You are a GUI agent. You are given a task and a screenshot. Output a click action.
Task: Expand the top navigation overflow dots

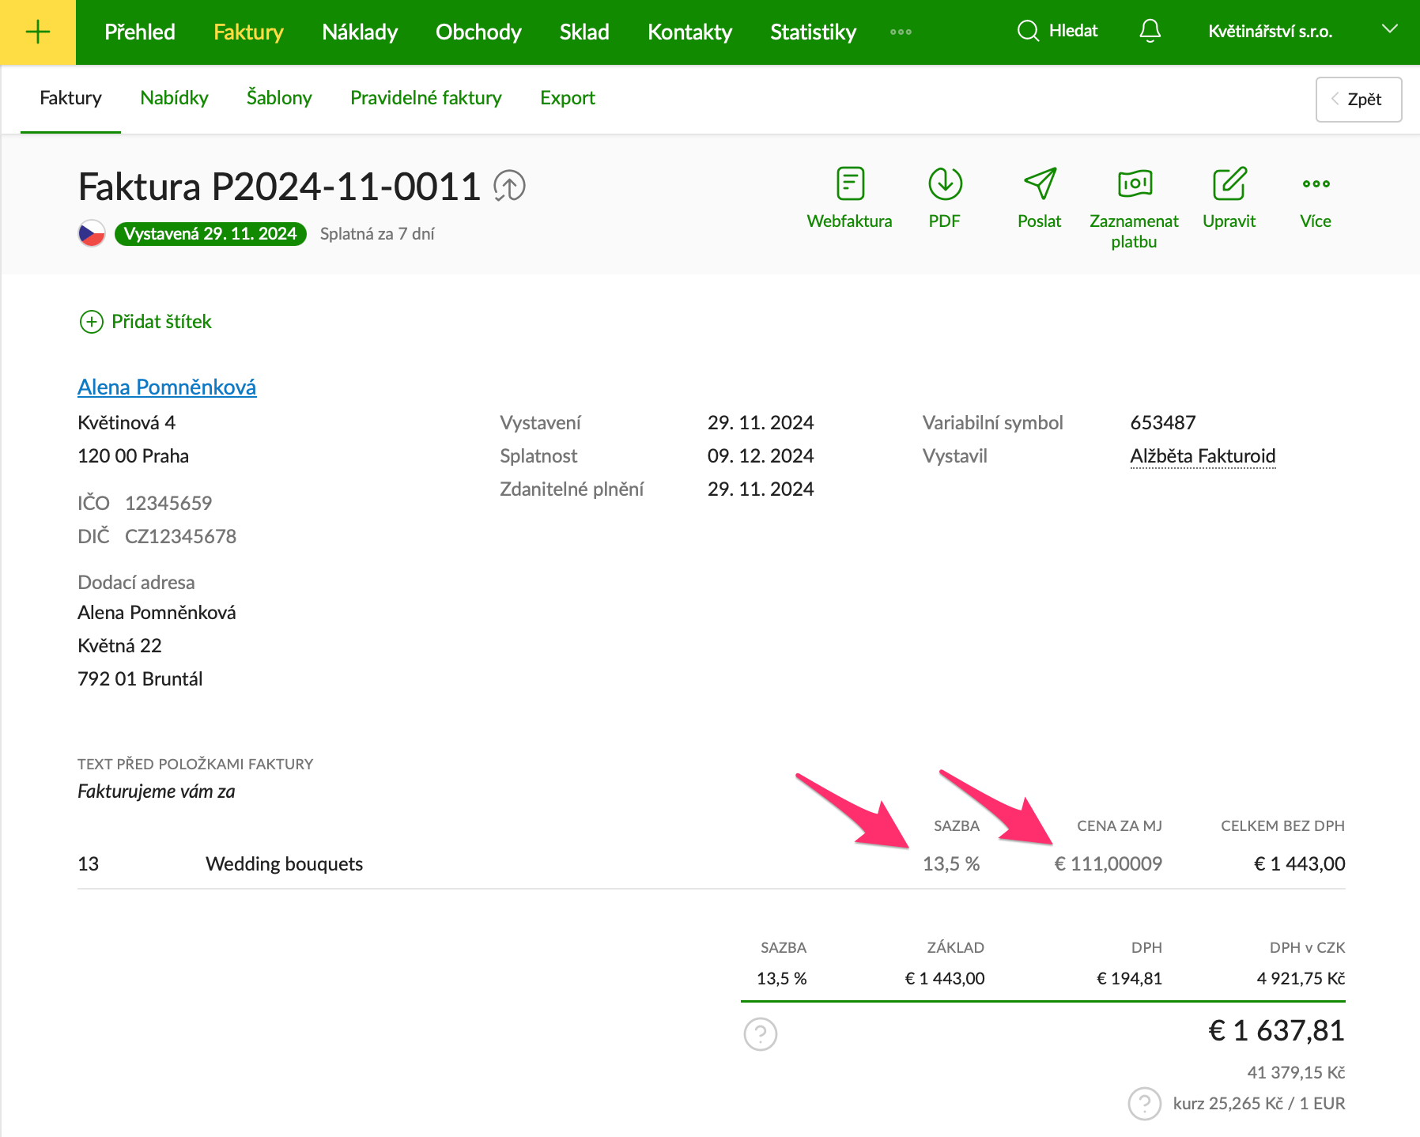[901, 32]
